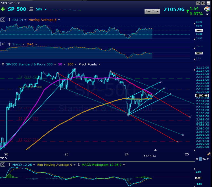Screen dimensions: 212x187
Task: Open the T dropdown button at top right
Action: [203, 3]
